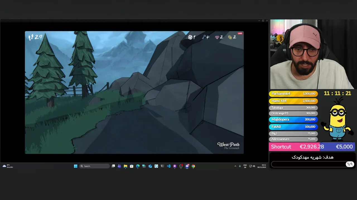The width and height of the screenshot is (357, 200).
Task: Click the West Path location label
Action: tap(228, 144)
